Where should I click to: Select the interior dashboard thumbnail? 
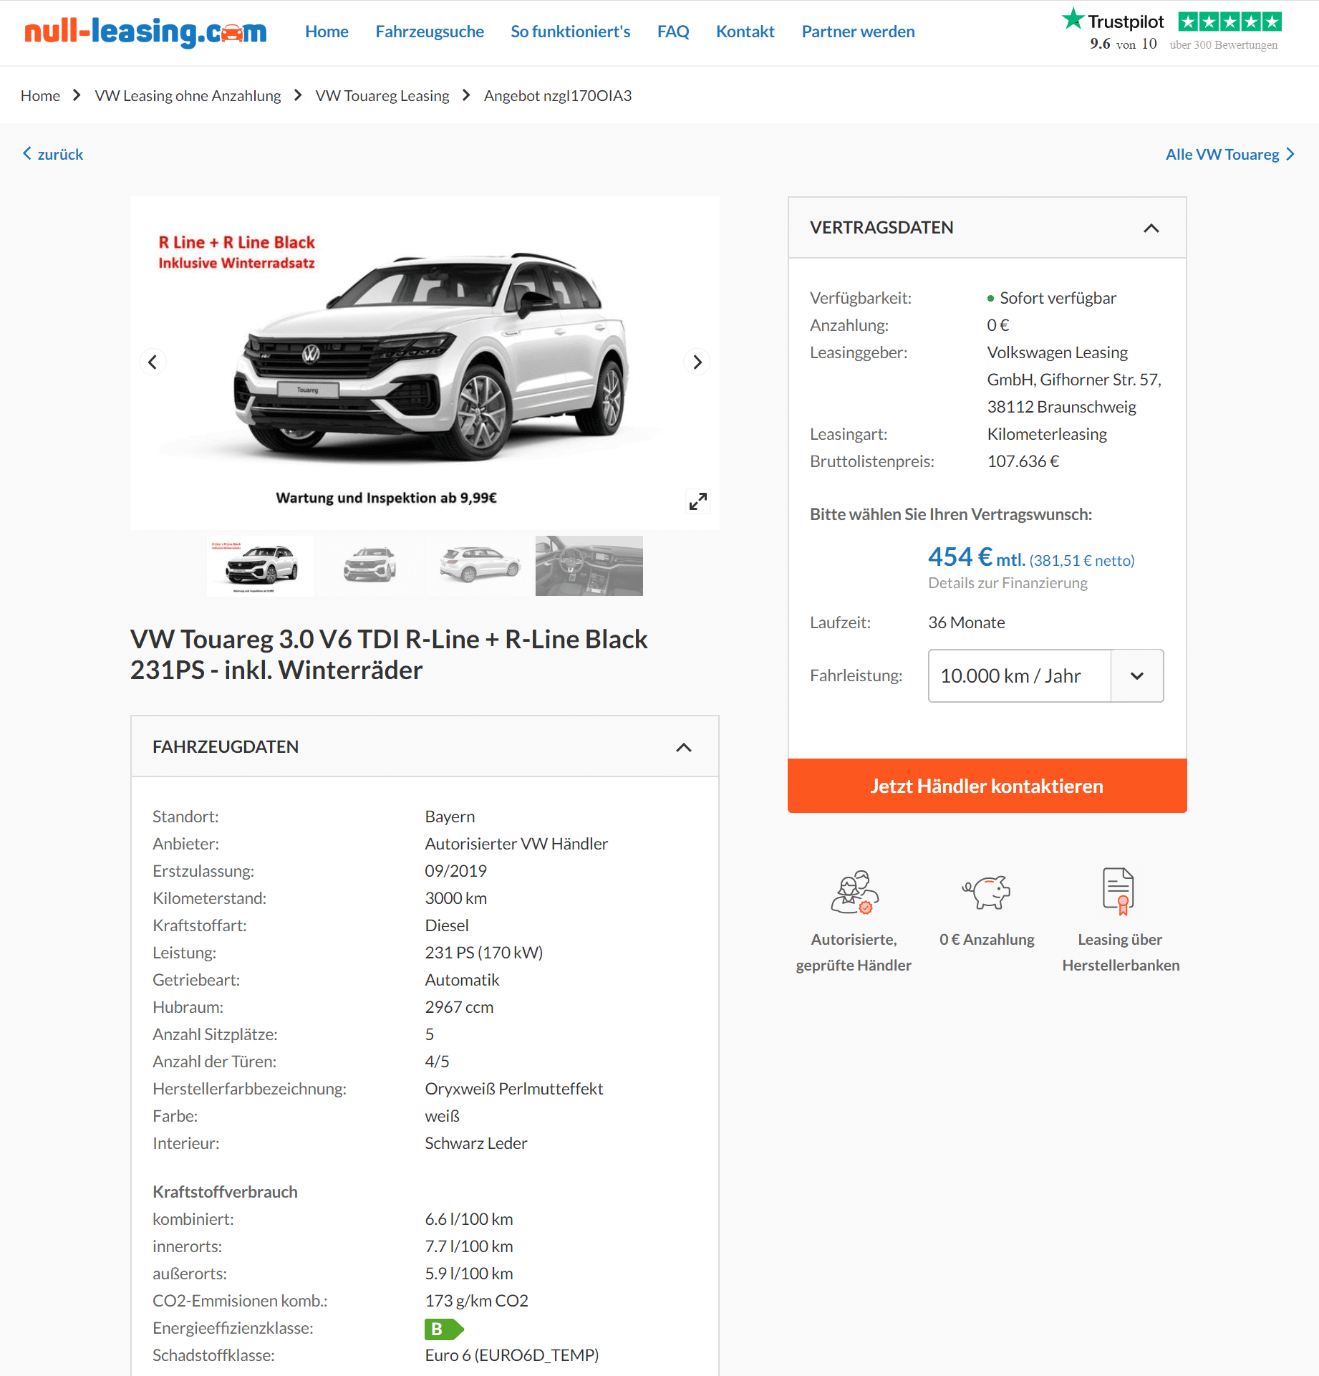click(x=589, y=566)
